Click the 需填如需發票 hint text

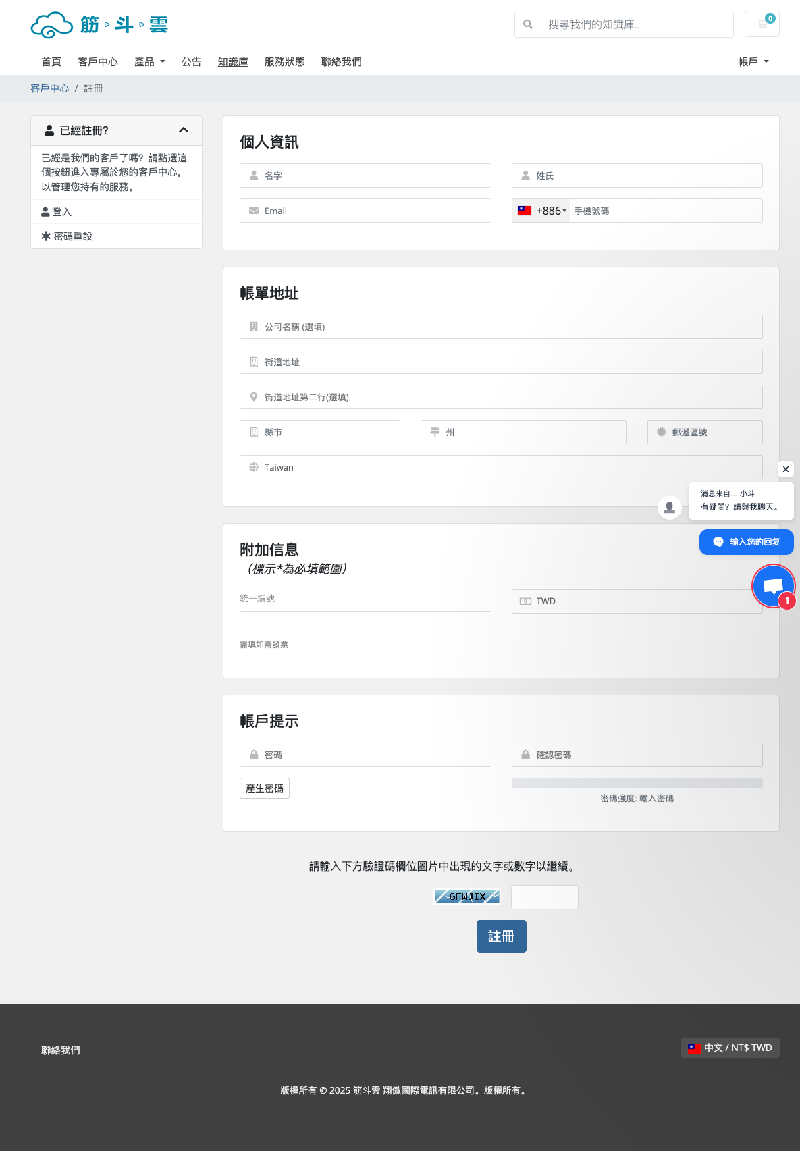(x=264, y=645)
